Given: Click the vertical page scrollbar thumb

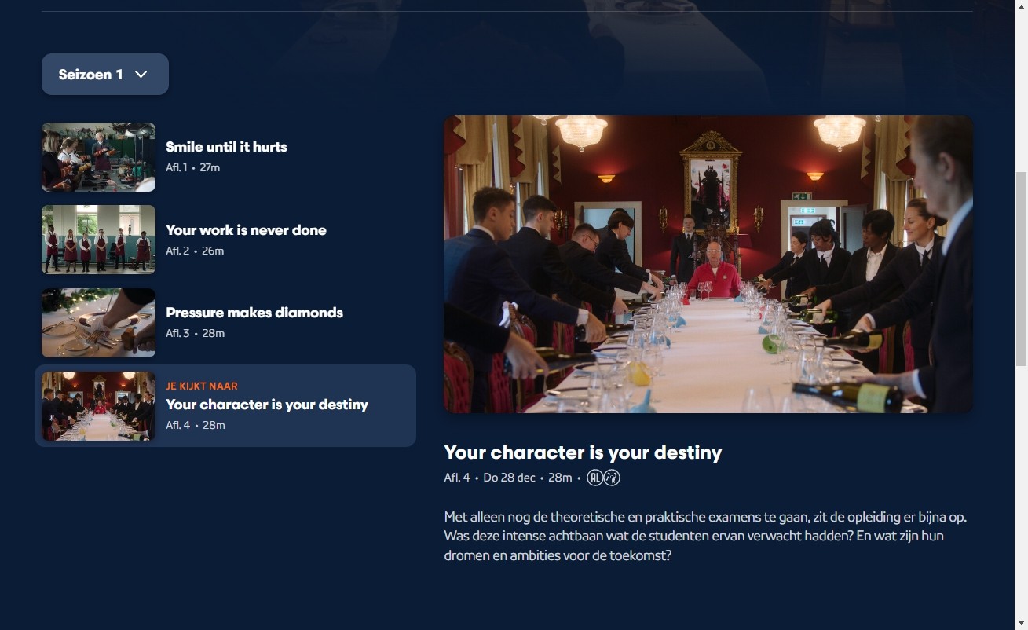Looking at the screenshot, I should [x=1021, y=269].
